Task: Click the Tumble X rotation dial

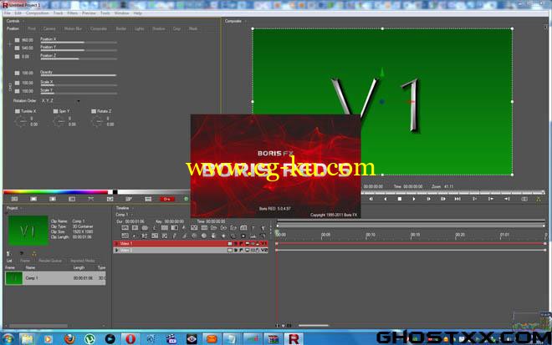Action: coord(21,122)
